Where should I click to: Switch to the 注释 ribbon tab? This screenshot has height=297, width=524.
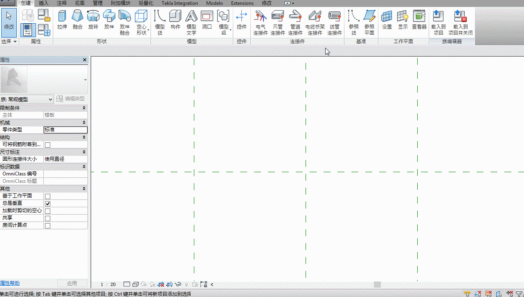coord(61,3)
